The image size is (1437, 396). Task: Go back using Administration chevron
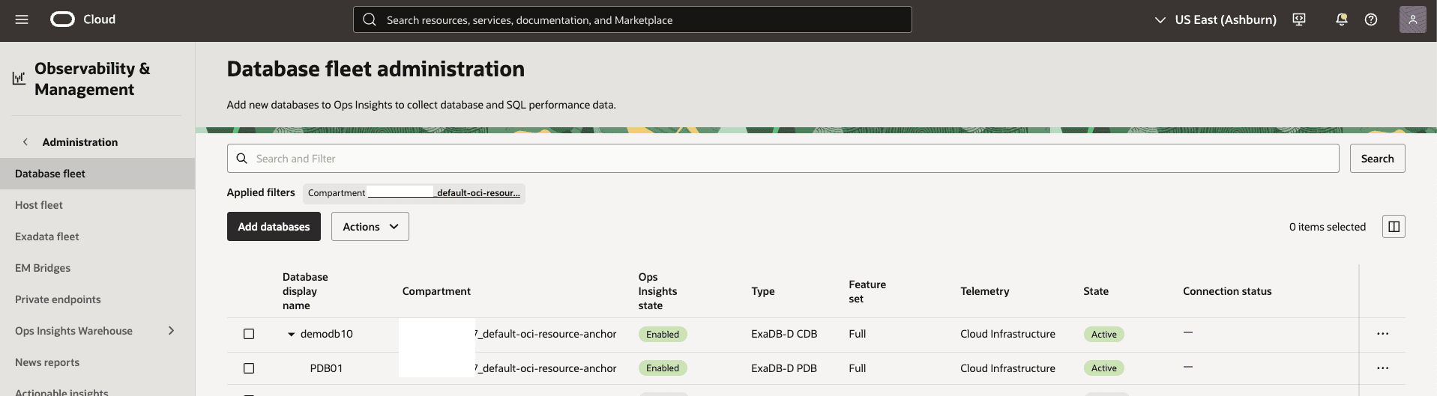point(25,142)
